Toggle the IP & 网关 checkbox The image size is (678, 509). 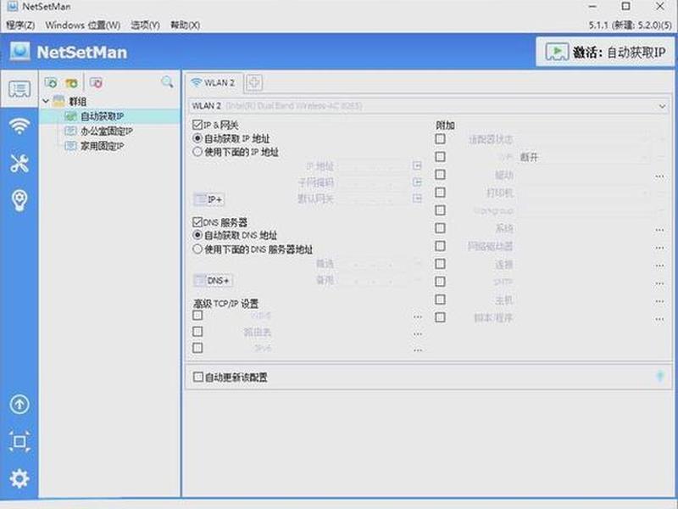(197, 125)
